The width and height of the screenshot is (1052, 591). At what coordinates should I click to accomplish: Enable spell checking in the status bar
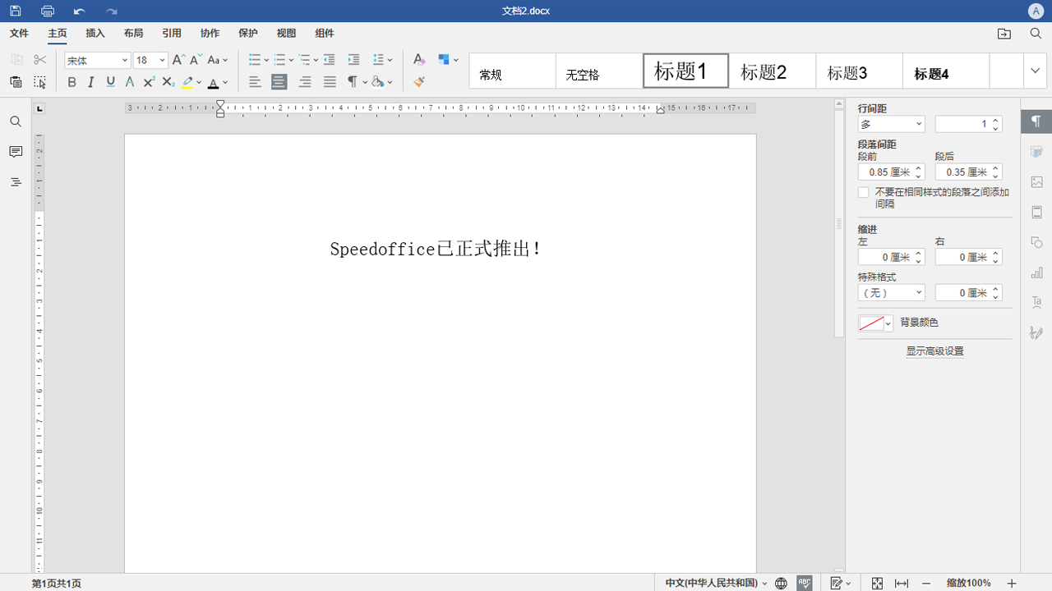point(803,583)
